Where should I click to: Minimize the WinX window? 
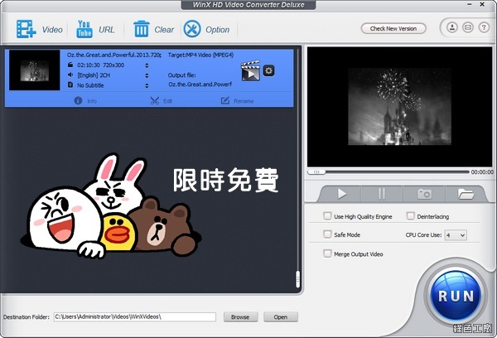tap(470, 4)
